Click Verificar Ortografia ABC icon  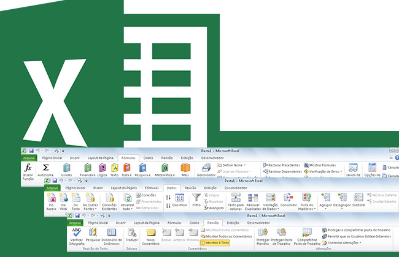pos(76,233)
